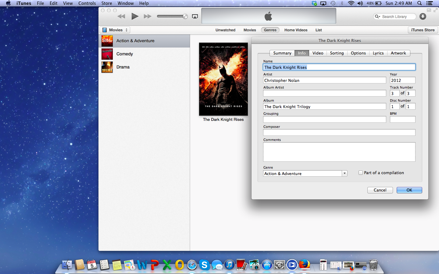Open Notification Center from the menu bar
This screenshot has height=274, width=439.
[x=430, y=3]
